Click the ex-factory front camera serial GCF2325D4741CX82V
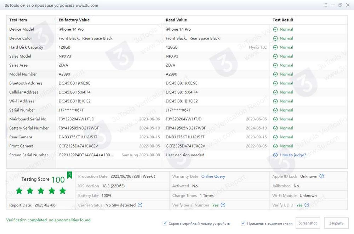The image size is (354, 234). [x=78, y=146]
